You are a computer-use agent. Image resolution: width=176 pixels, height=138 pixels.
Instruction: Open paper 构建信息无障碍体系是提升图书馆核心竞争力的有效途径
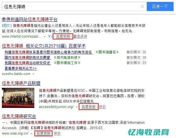coord(49,52)
